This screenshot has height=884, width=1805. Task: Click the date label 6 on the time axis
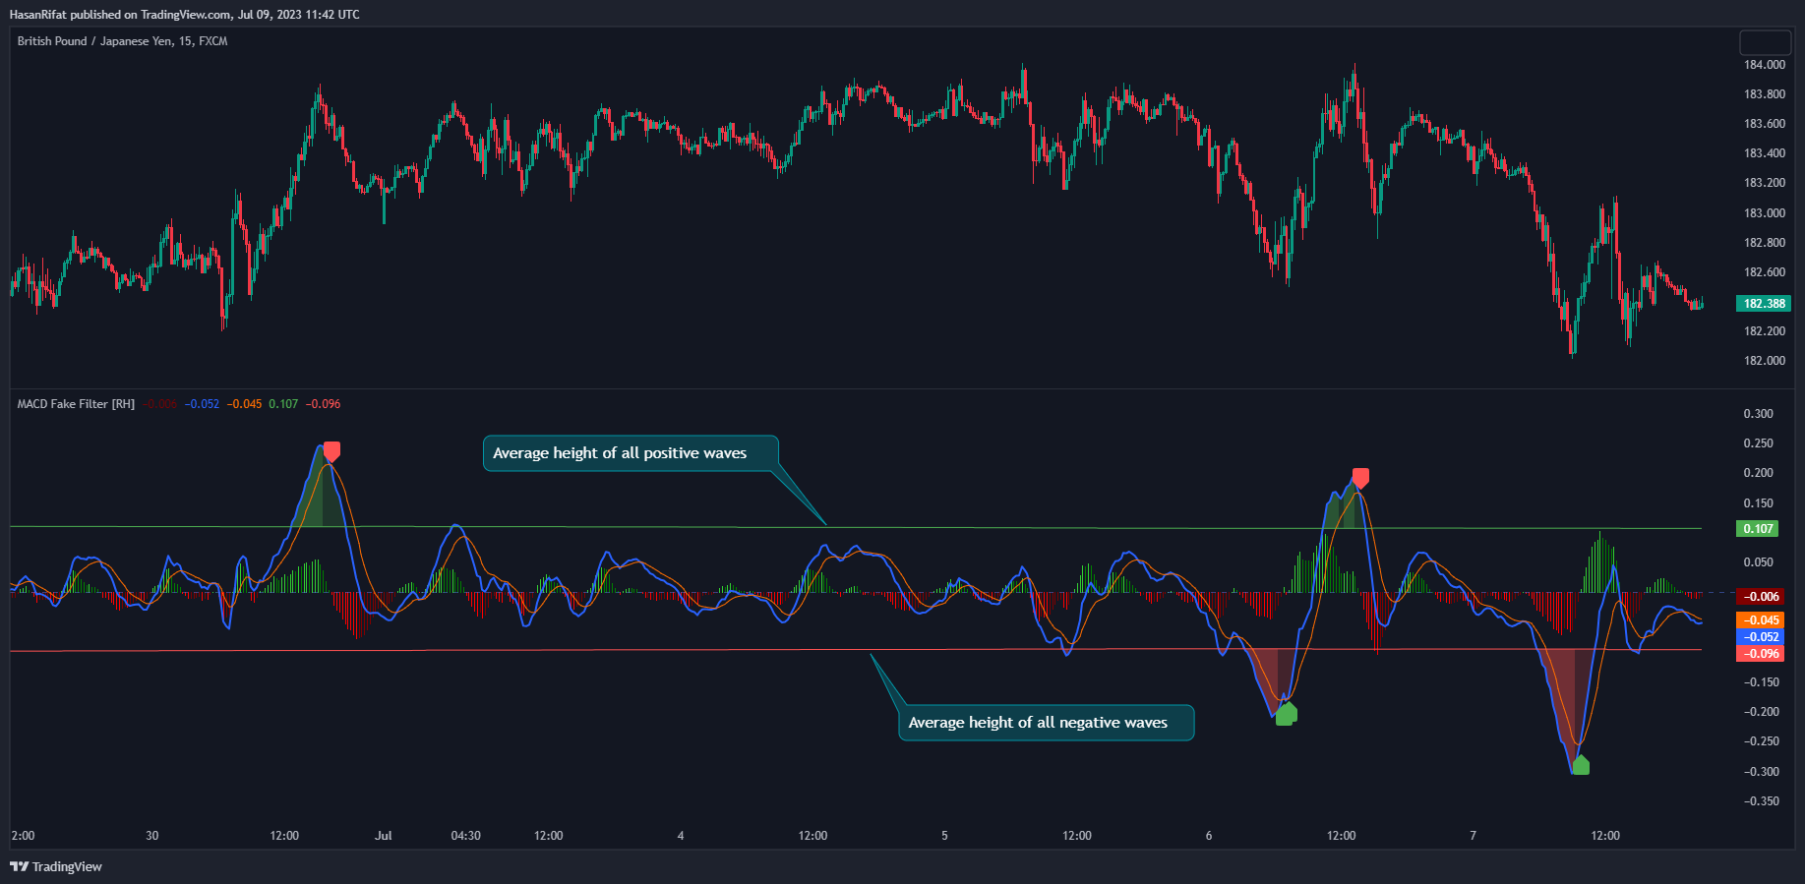pos(1209,836)
